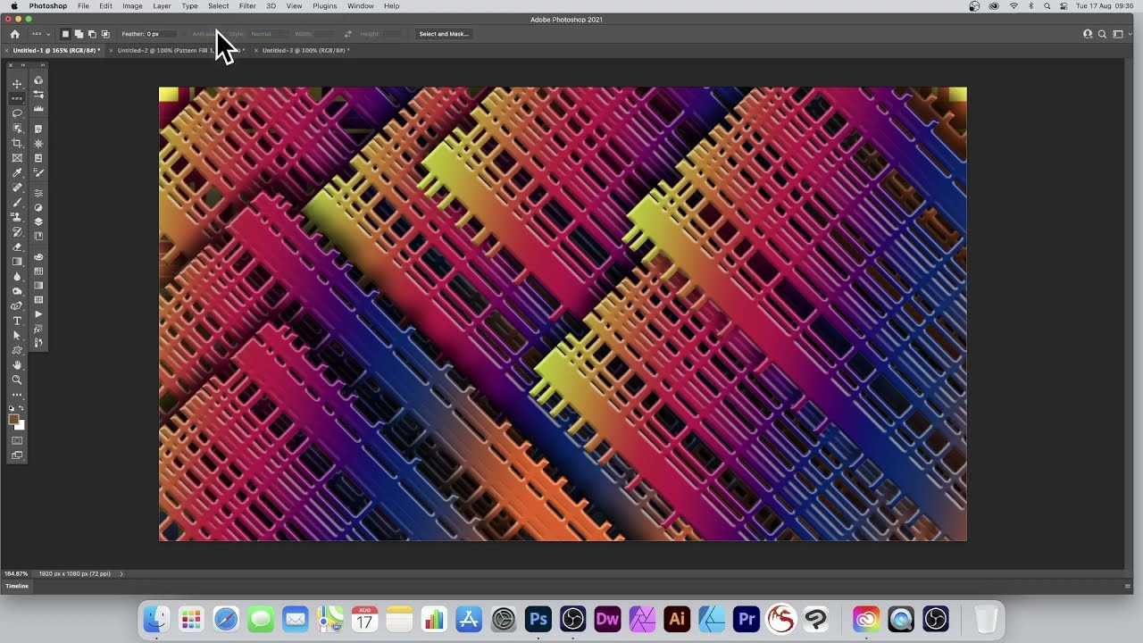Open the collapsed Actions panel play icon

tap(38, 314)
